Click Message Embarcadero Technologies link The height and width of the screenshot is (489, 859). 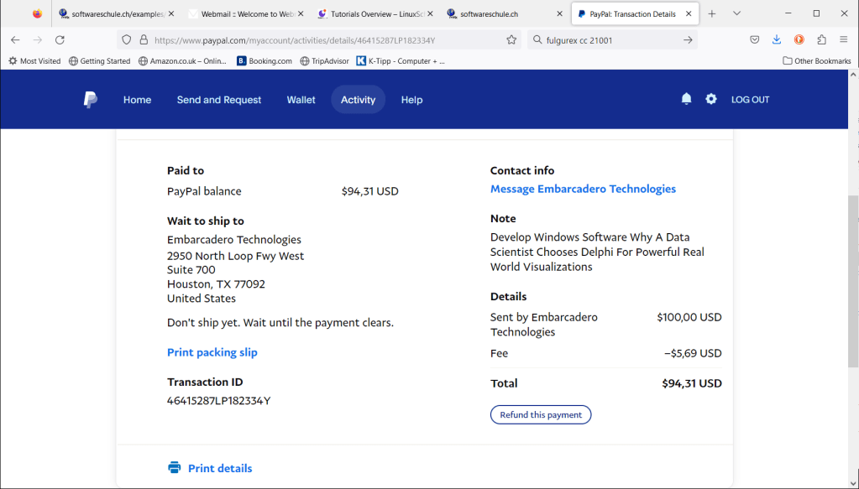tap(583, 190)
